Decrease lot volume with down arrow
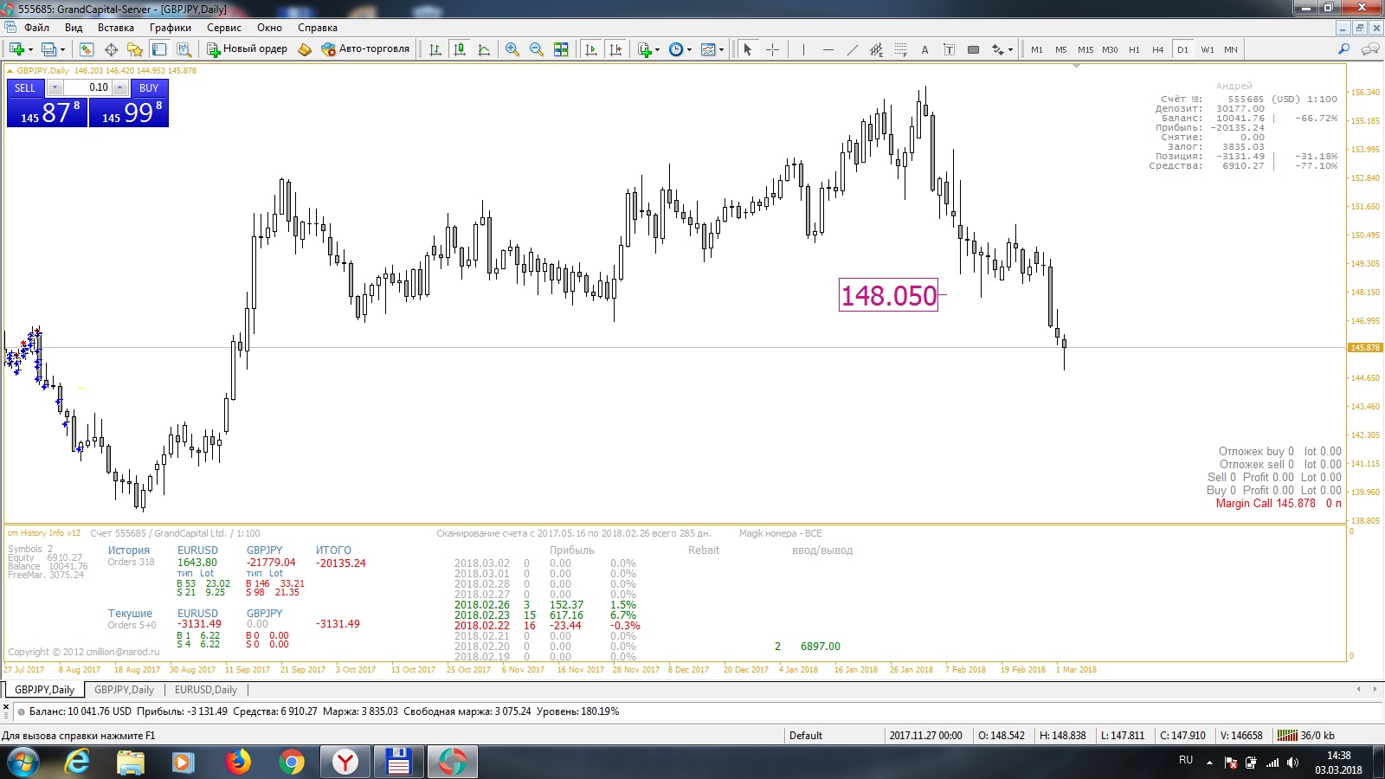The width and height of the screenshot is (1385, 779). click(55, 87)
